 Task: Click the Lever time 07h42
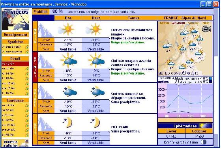(171, 136)
